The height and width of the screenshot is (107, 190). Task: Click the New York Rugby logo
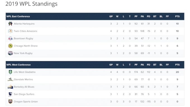pyautogui.click(x=10, y=53)
